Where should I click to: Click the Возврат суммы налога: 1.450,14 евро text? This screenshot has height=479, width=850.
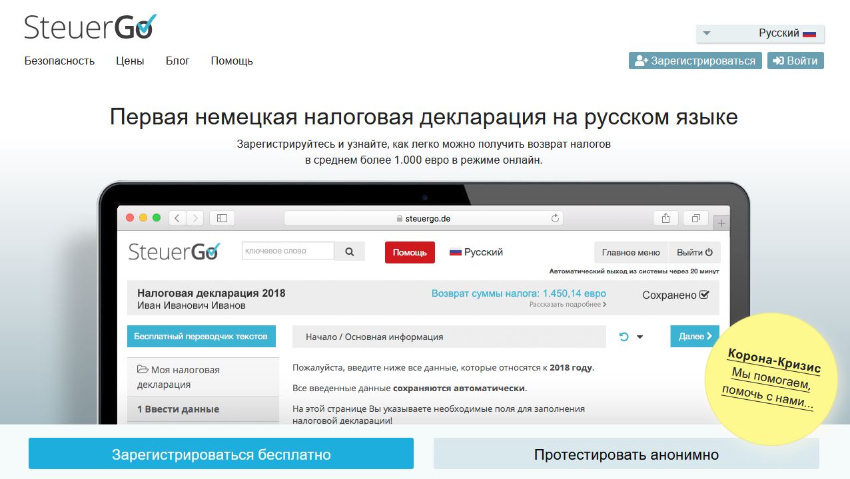[519, 293]
